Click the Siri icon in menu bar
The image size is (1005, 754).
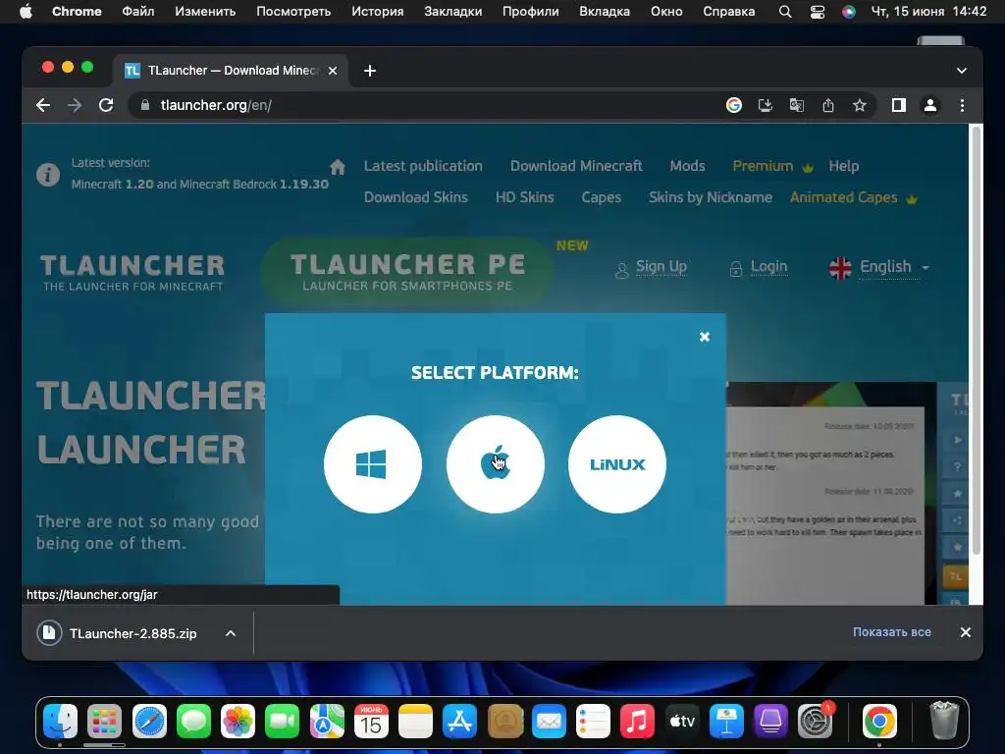coord(849,12)
